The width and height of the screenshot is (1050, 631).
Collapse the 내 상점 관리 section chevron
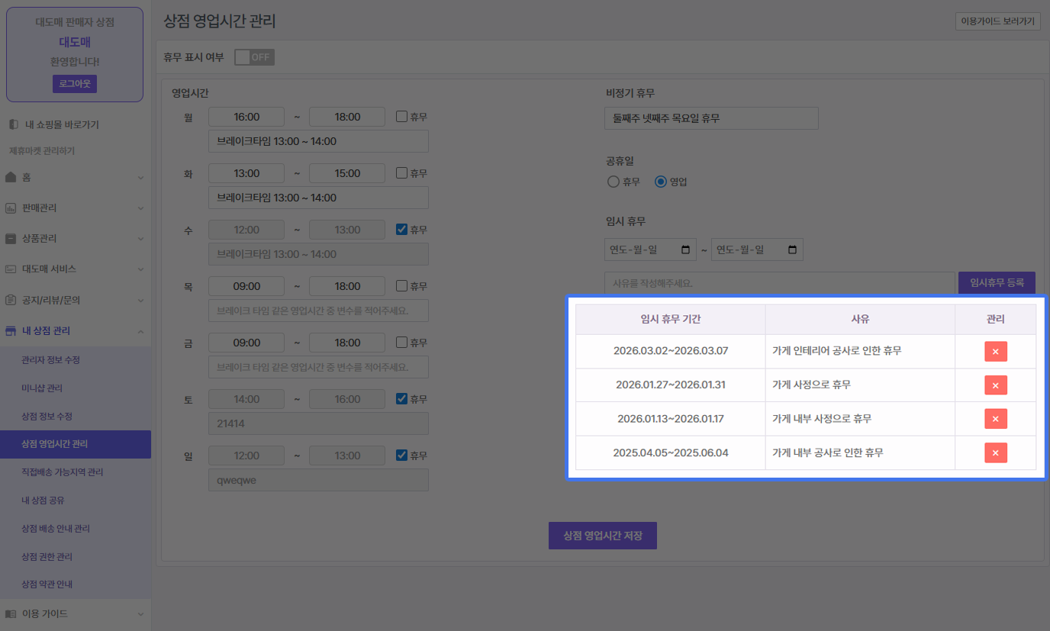140,331
